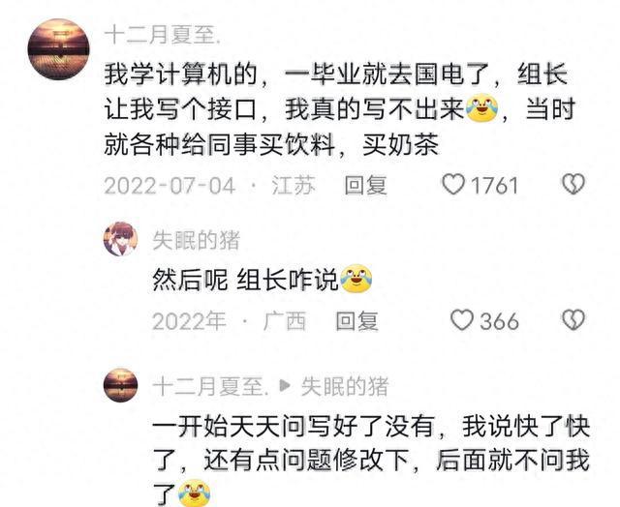620x507 pixels.
Task: Like the comment with 1761 likes
Action: click(452, 185)
